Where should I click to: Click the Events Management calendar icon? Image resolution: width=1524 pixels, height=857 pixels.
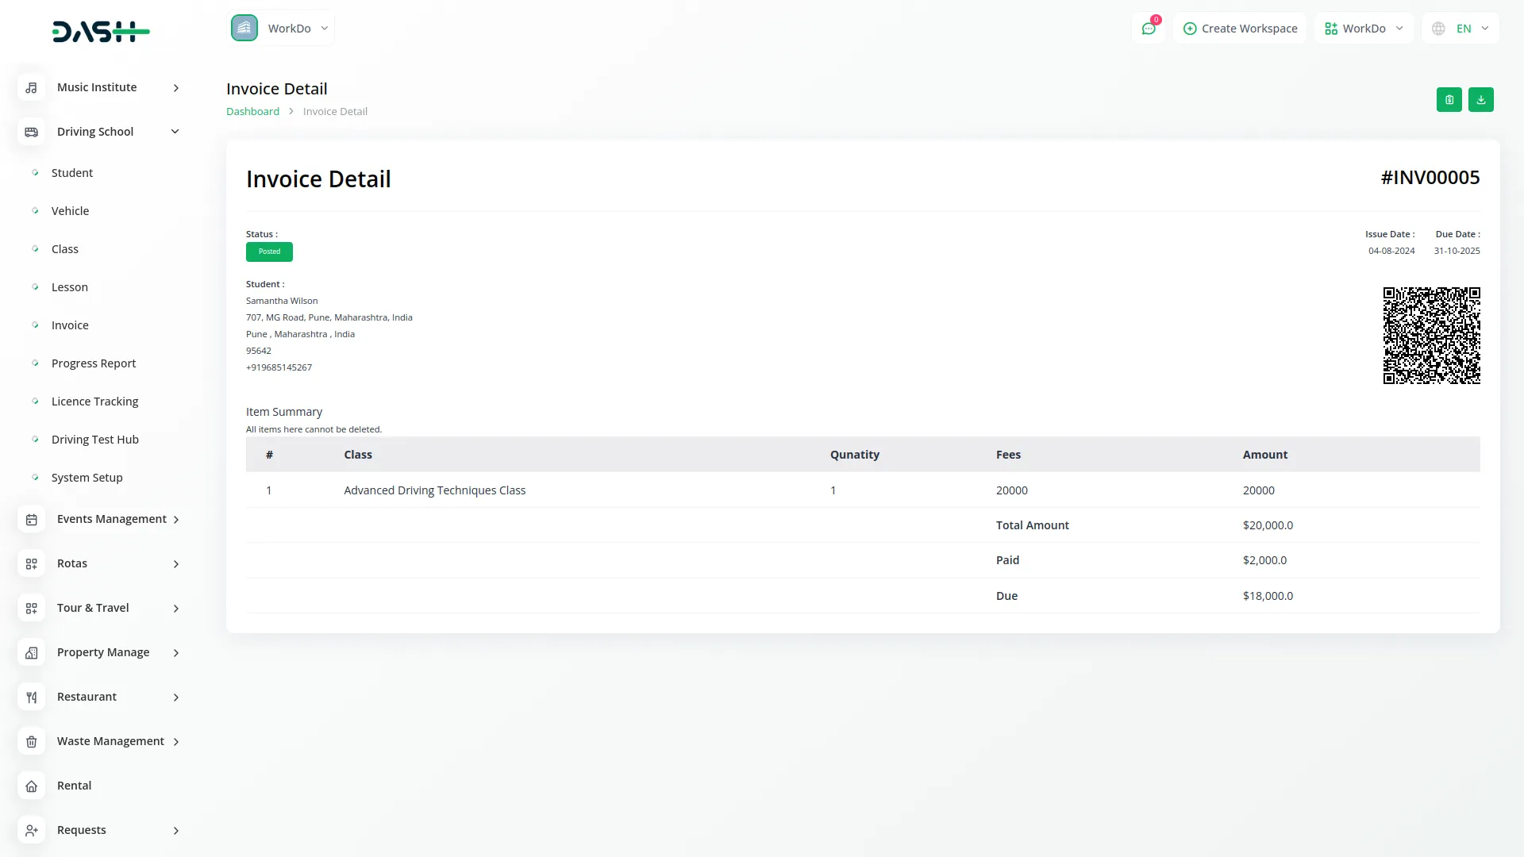click(x=31, y=520)
